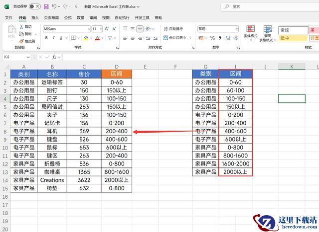
Task: Click the Increase Font Size button
Action: pos(107,29)
